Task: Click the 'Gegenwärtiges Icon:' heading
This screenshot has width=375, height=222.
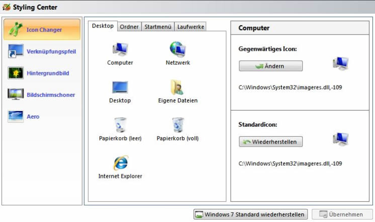Action: (x=267, y=49)
